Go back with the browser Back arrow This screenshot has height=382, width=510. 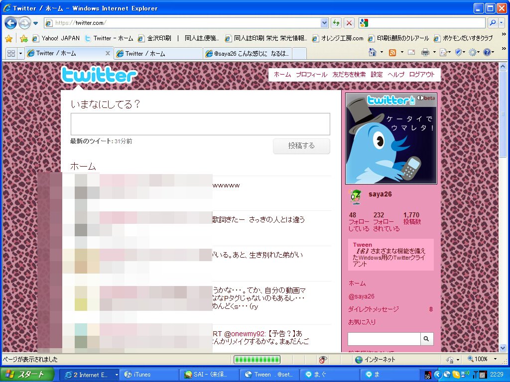pyautogui.click(x=11, y=23)
